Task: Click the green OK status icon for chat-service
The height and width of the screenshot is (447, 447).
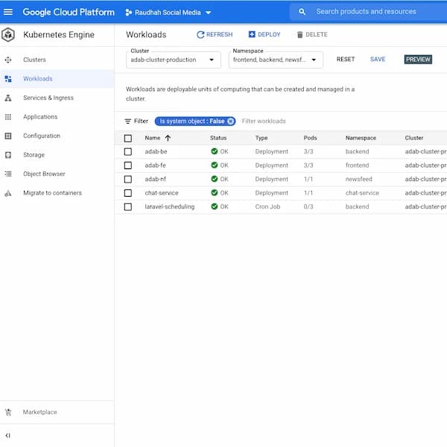Action: click(x=215, y=193)
